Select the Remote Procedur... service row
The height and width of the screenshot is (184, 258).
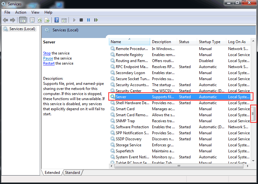point(180,48)
